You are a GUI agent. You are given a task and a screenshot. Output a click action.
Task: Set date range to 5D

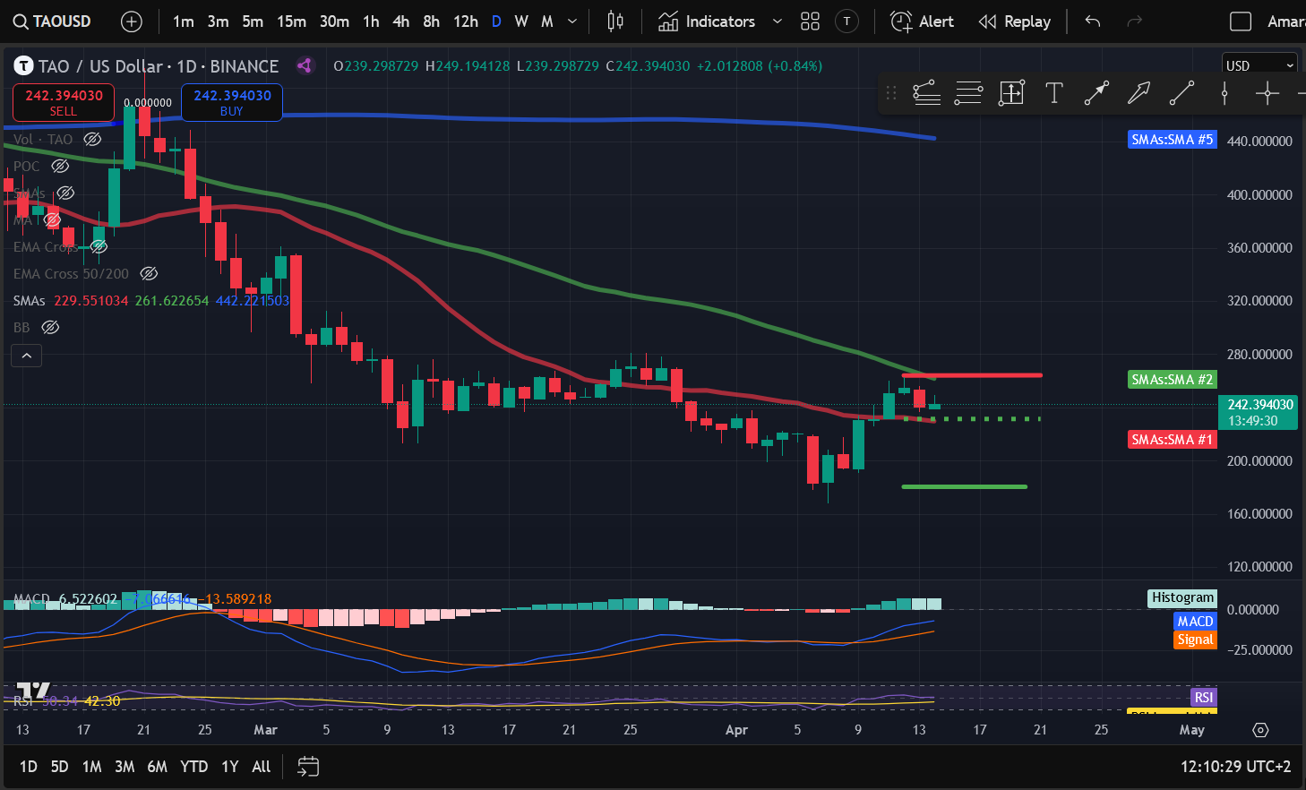click(x=59, y=767)
